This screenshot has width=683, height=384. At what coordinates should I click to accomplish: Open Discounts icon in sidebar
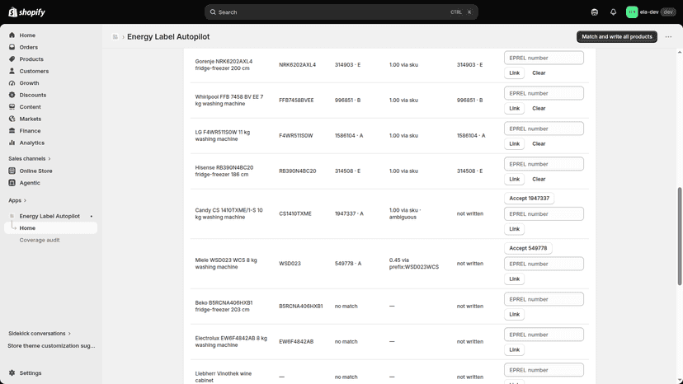[x=12, y=95]
